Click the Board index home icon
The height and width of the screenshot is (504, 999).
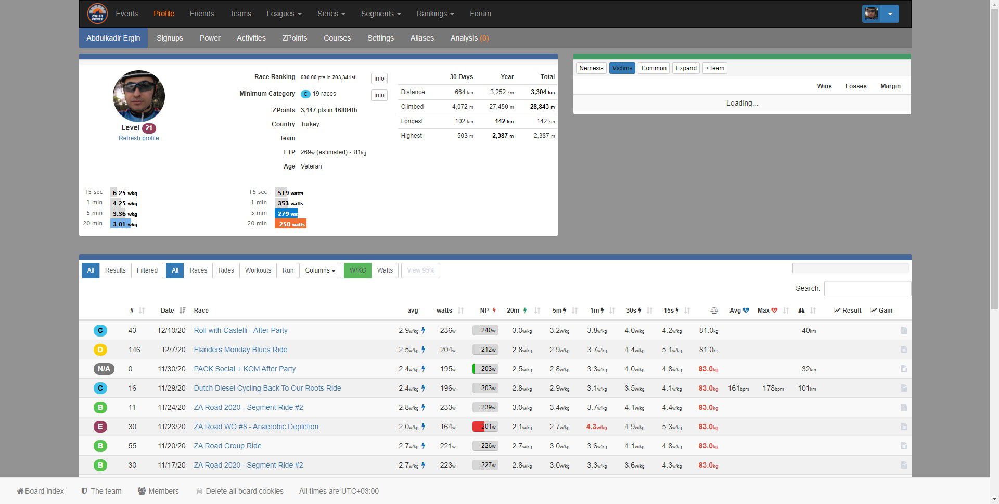coord(20,491)
